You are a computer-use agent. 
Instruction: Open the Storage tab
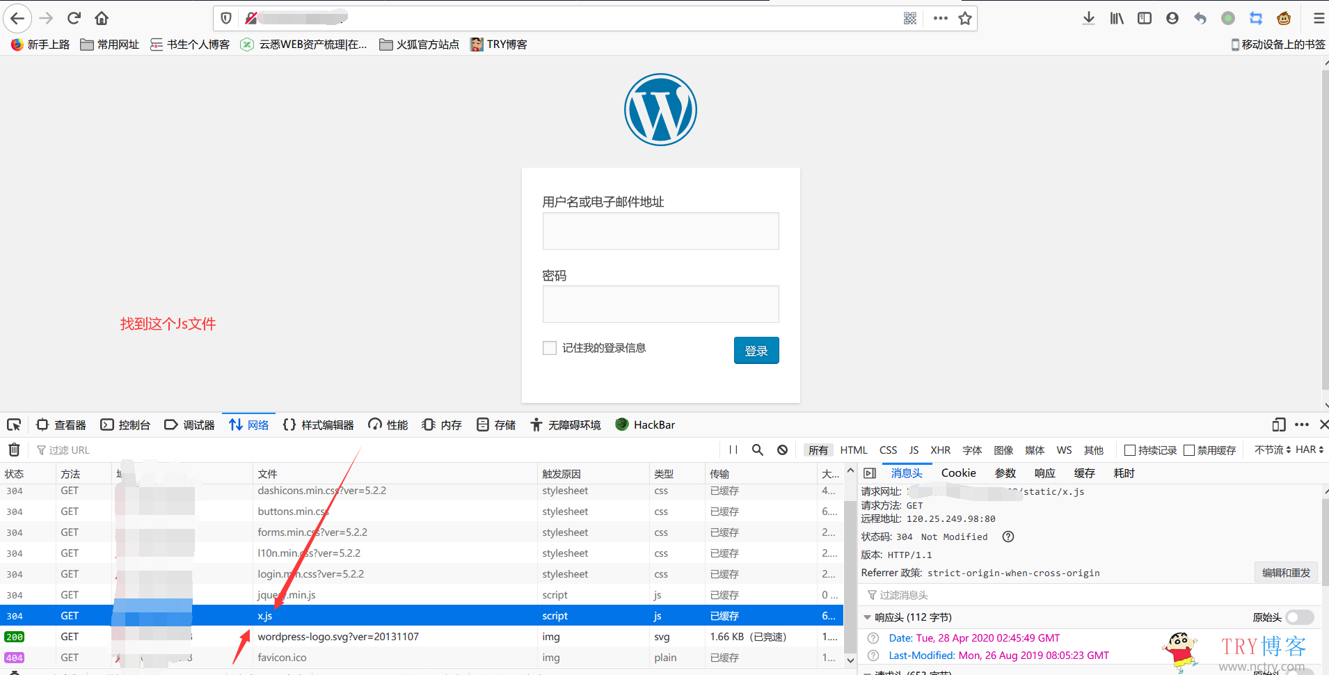click(x=496, y=424)
